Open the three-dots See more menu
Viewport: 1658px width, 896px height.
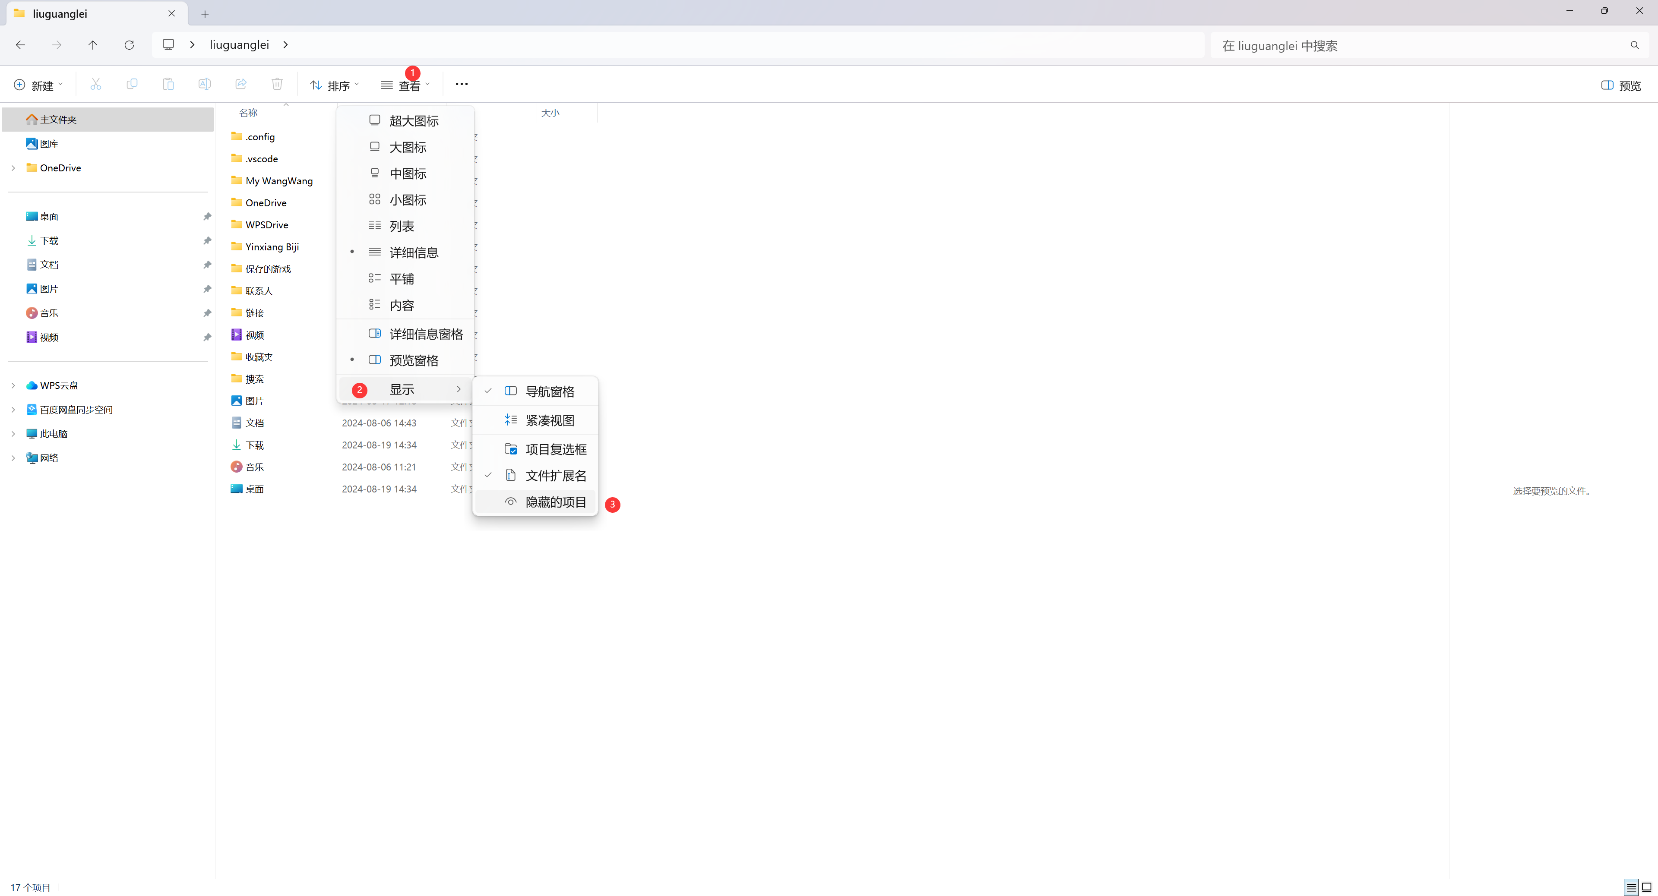coord(462,84)
